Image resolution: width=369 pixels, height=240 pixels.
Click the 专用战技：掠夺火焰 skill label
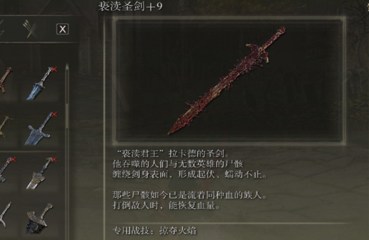coord(154,230)
